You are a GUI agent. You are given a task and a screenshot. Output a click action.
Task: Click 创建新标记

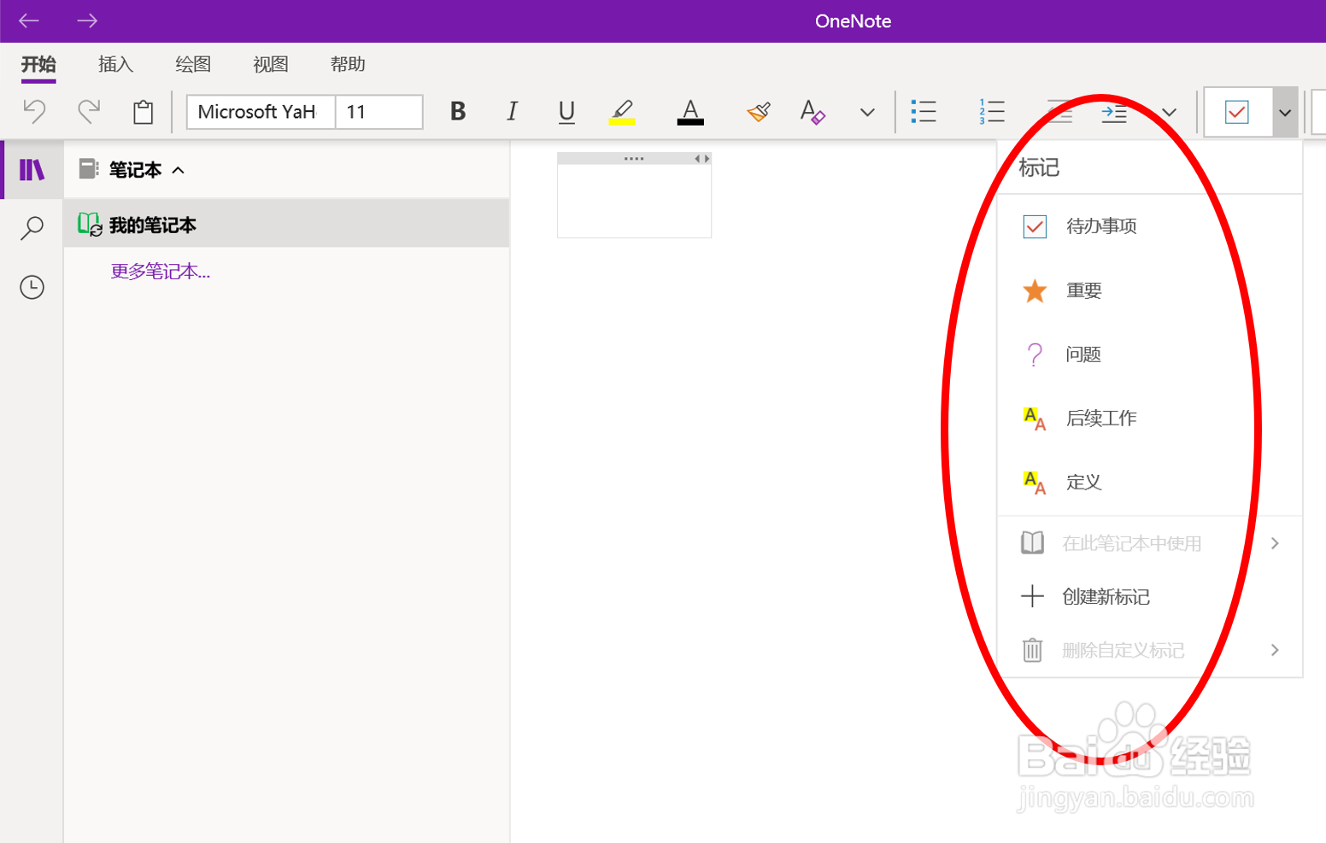click(x=1149, y=596)
